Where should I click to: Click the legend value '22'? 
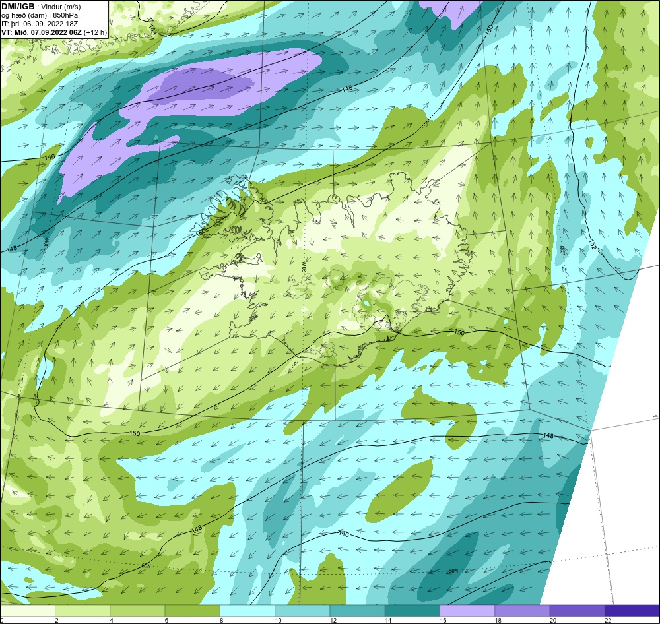coord(607,620)
